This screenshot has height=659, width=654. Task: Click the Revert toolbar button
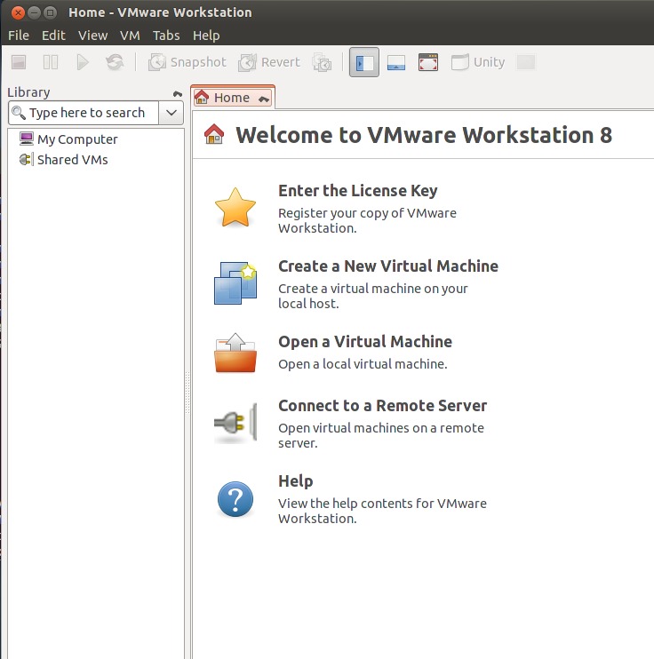[270, 62]
